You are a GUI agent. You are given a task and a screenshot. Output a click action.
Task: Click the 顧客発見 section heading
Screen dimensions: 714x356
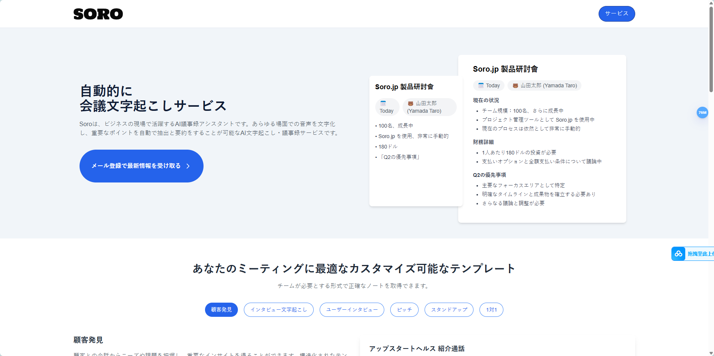(x=88, y=340)
